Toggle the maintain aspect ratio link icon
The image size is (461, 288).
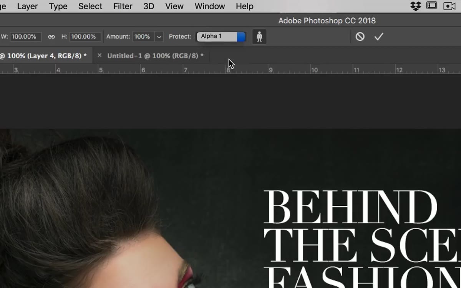[x=51, y=37]
